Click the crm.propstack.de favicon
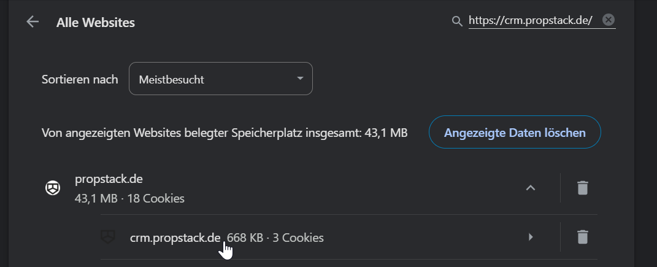 point(109,237)
